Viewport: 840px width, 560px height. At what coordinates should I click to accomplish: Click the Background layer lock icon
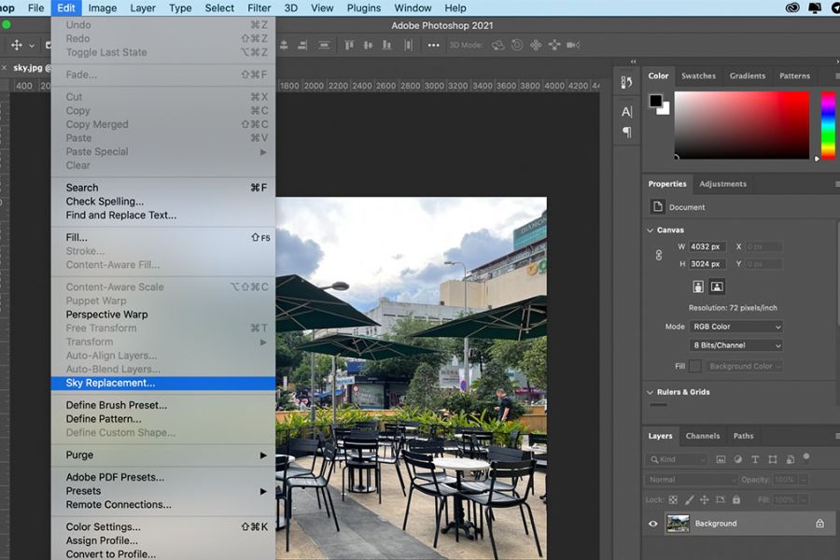click(819, 524)
